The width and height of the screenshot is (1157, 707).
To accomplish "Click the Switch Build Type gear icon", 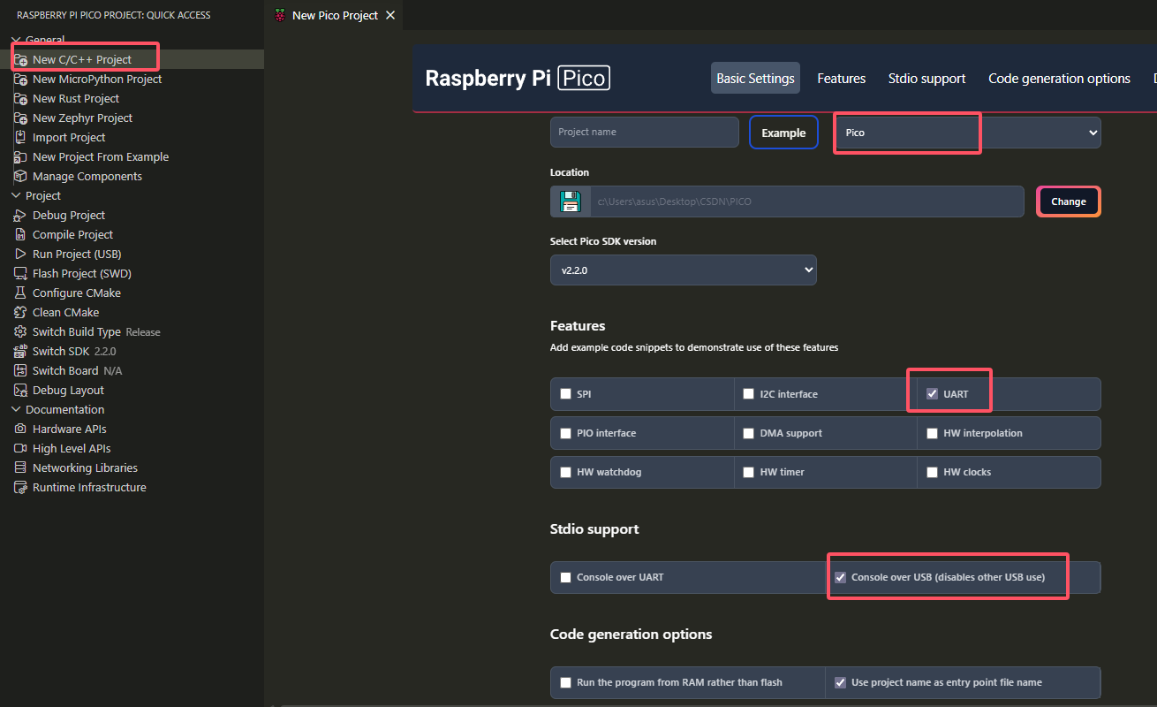I will click(20, 332).
